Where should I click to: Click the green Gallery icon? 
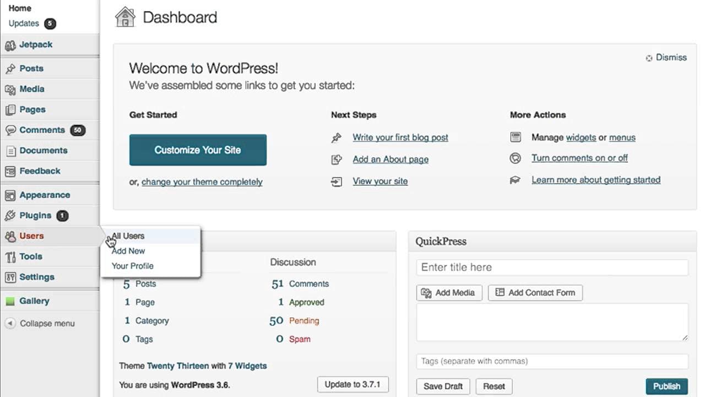10,302
